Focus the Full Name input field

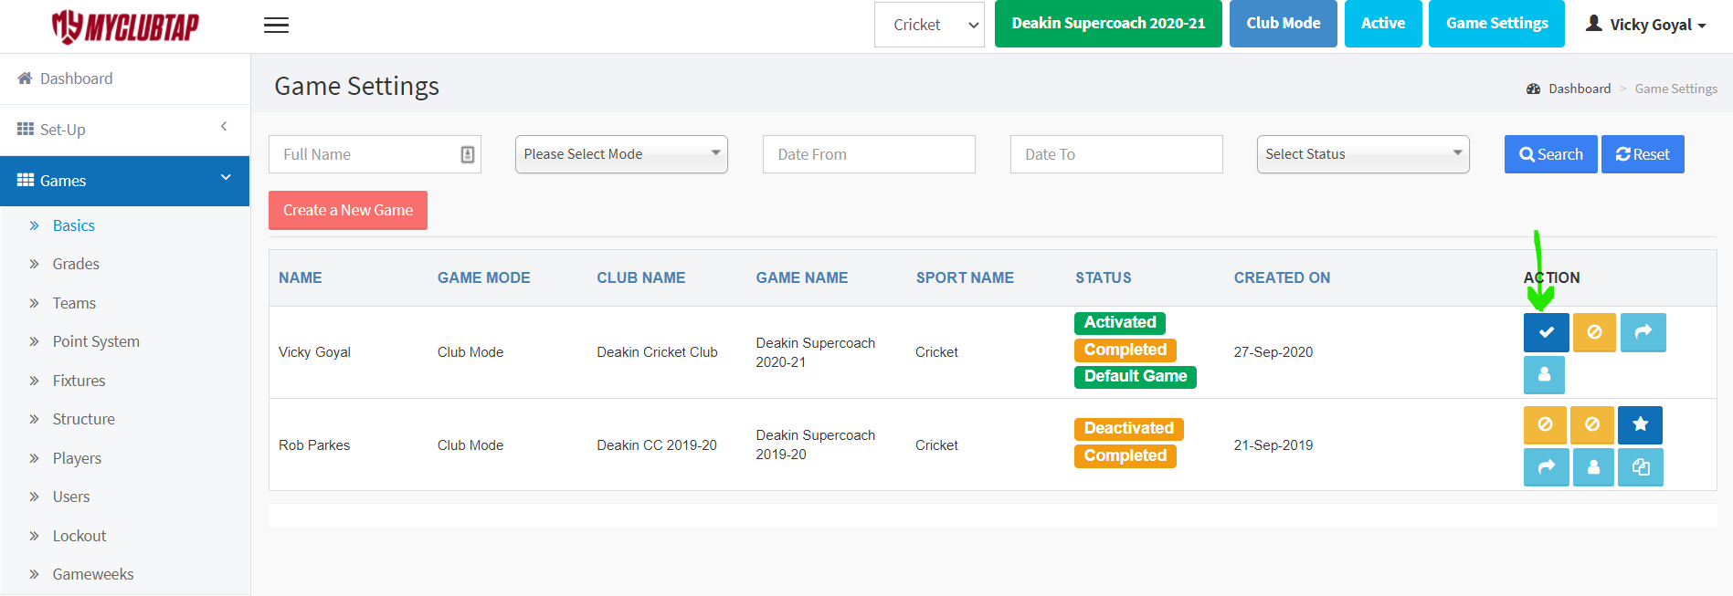point(375,154)
